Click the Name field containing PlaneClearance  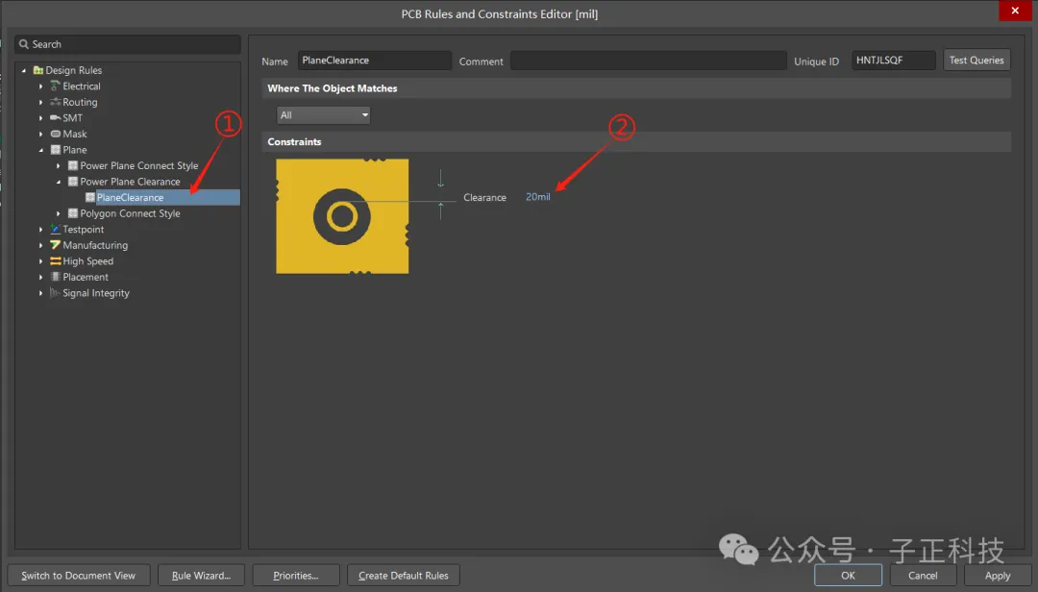click(375, 61)
